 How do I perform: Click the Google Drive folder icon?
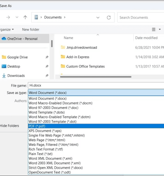[4, 57]
